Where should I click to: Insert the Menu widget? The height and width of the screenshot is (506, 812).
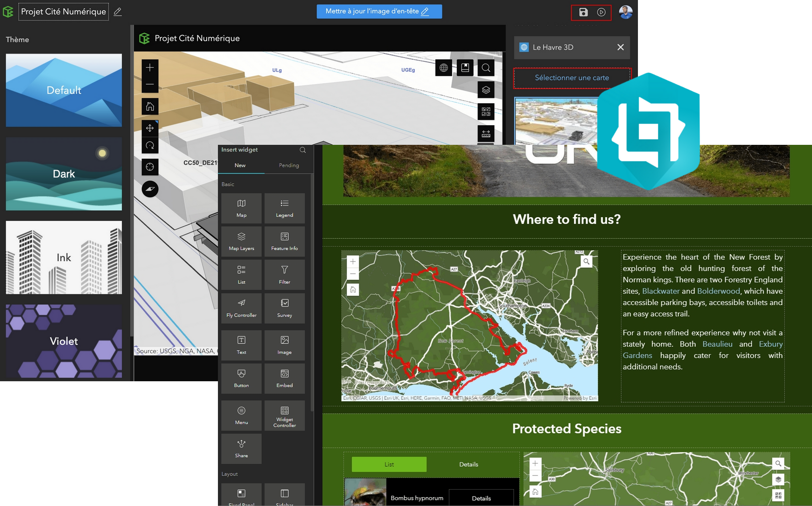point(241,415)
